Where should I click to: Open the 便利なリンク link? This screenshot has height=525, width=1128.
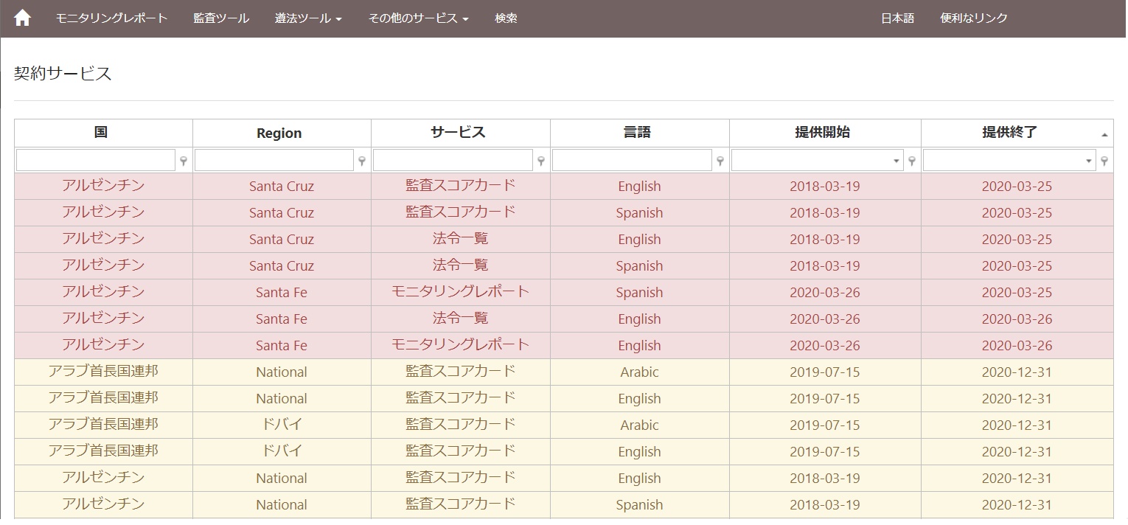pos(973,18)
